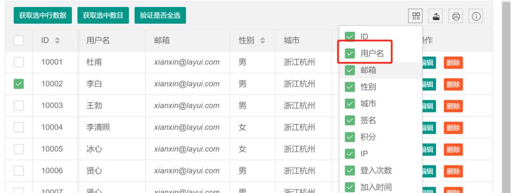Image resolution: width=511 pixels, height=193 pixels.
Task: Click 编辑 button in row 10005
Action: [429, 150]
